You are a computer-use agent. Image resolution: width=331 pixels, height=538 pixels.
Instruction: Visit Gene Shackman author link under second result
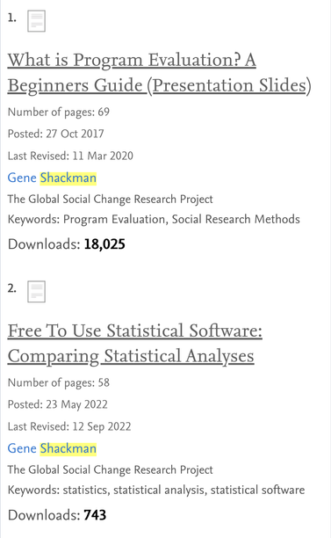pos(52,448)
